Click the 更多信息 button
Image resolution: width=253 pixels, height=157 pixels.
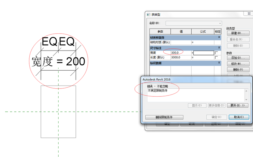(x=216, y=106)
